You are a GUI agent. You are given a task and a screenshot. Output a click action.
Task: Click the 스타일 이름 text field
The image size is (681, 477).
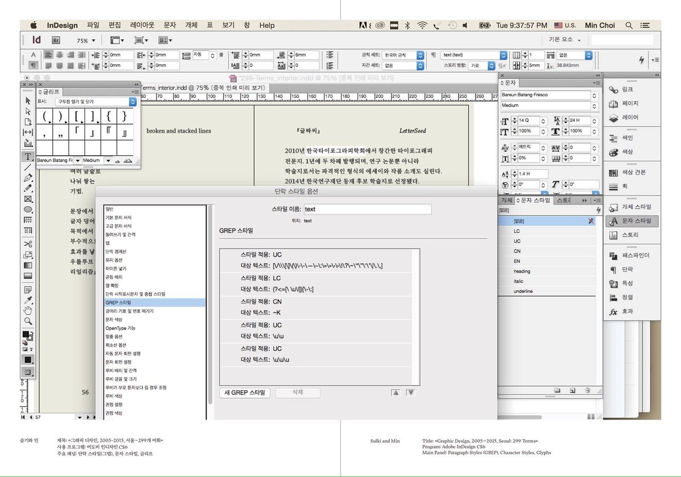coord(368,209)
